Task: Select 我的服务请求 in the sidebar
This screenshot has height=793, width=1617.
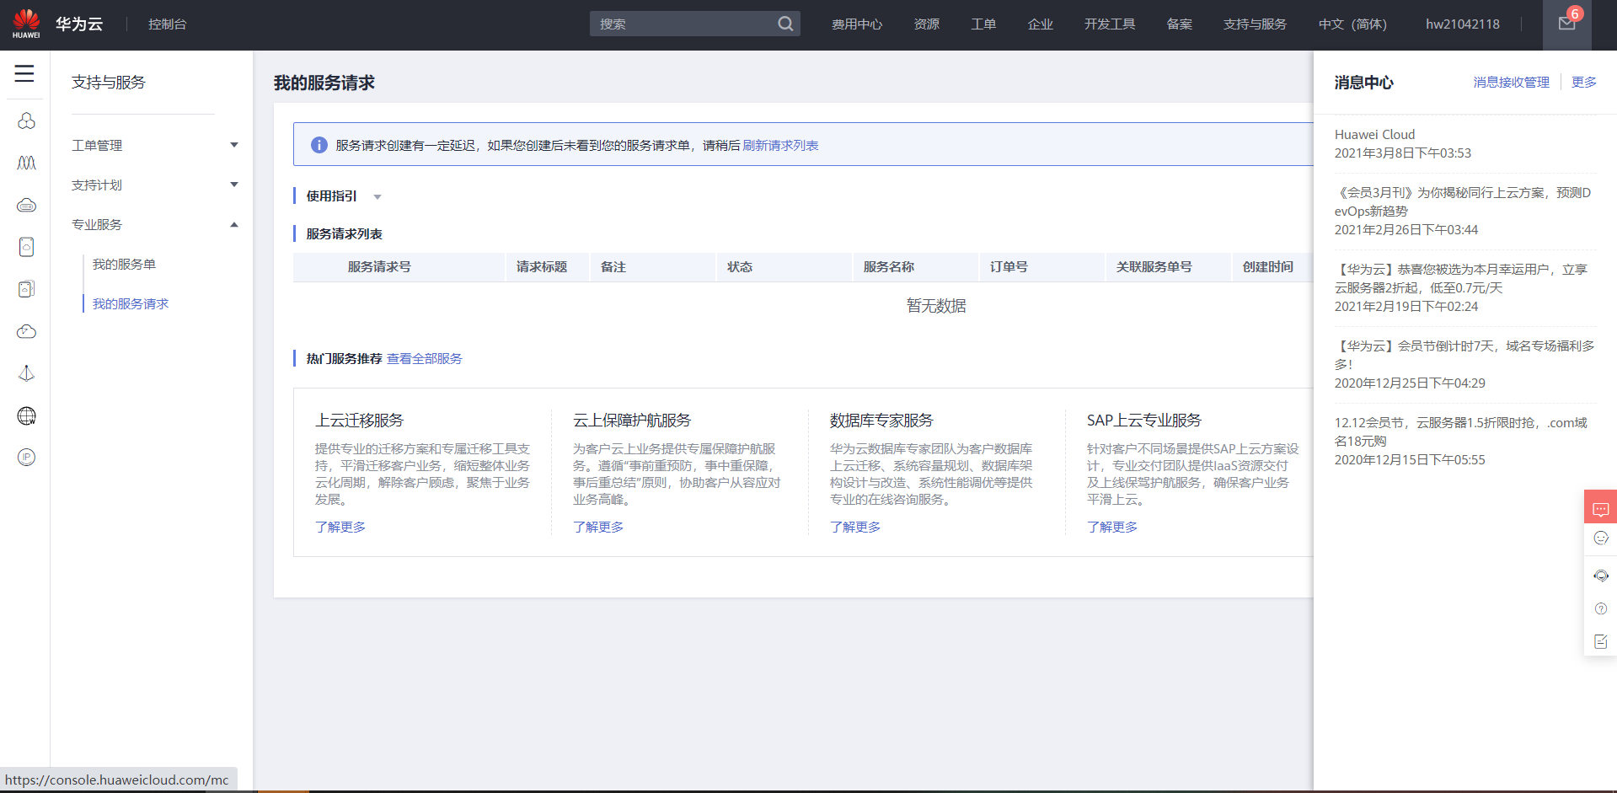Action: 131,303
